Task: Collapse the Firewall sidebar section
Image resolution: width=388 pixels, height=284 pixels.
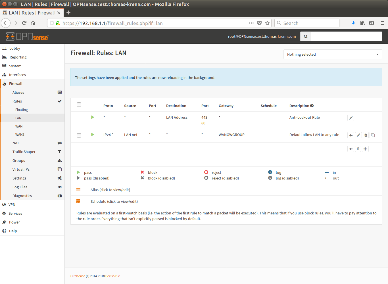Action: [16, 83]
